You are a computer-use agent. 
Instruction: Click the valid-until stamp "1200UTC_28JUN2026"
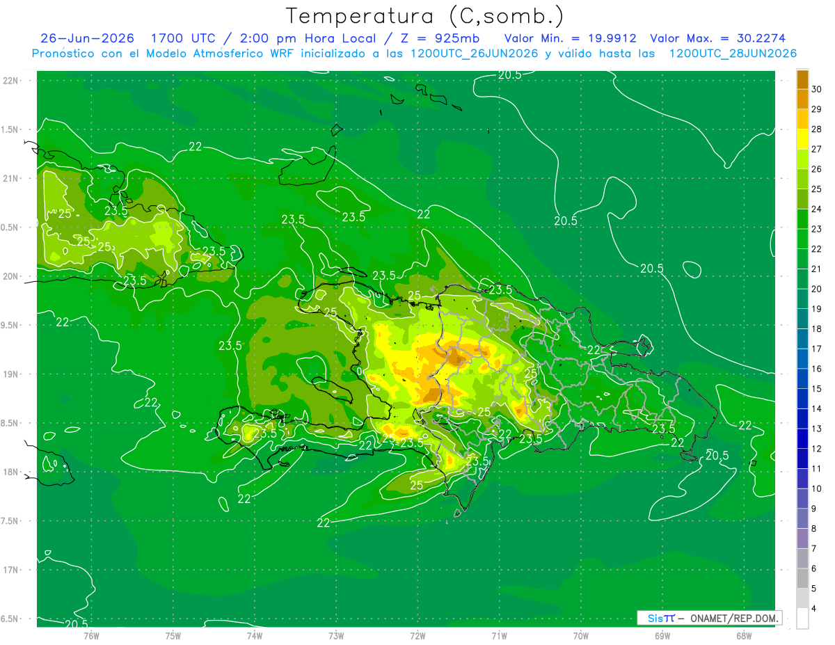(733, 53)
